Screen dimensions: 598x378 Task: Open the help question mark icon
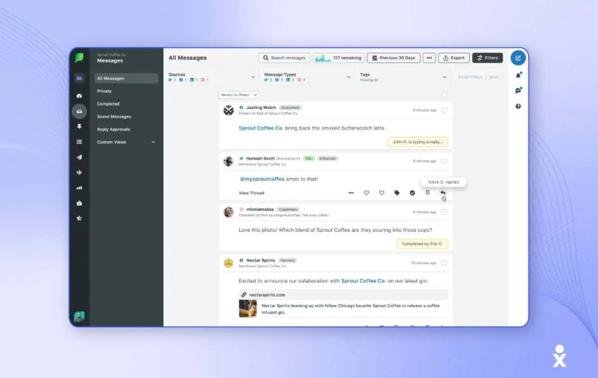tap(518, 106)
